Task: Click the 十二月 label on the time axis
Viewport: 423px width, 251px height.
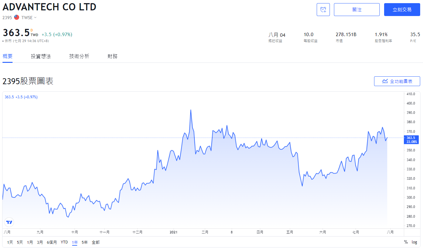Action: click(x=137, y=232)
